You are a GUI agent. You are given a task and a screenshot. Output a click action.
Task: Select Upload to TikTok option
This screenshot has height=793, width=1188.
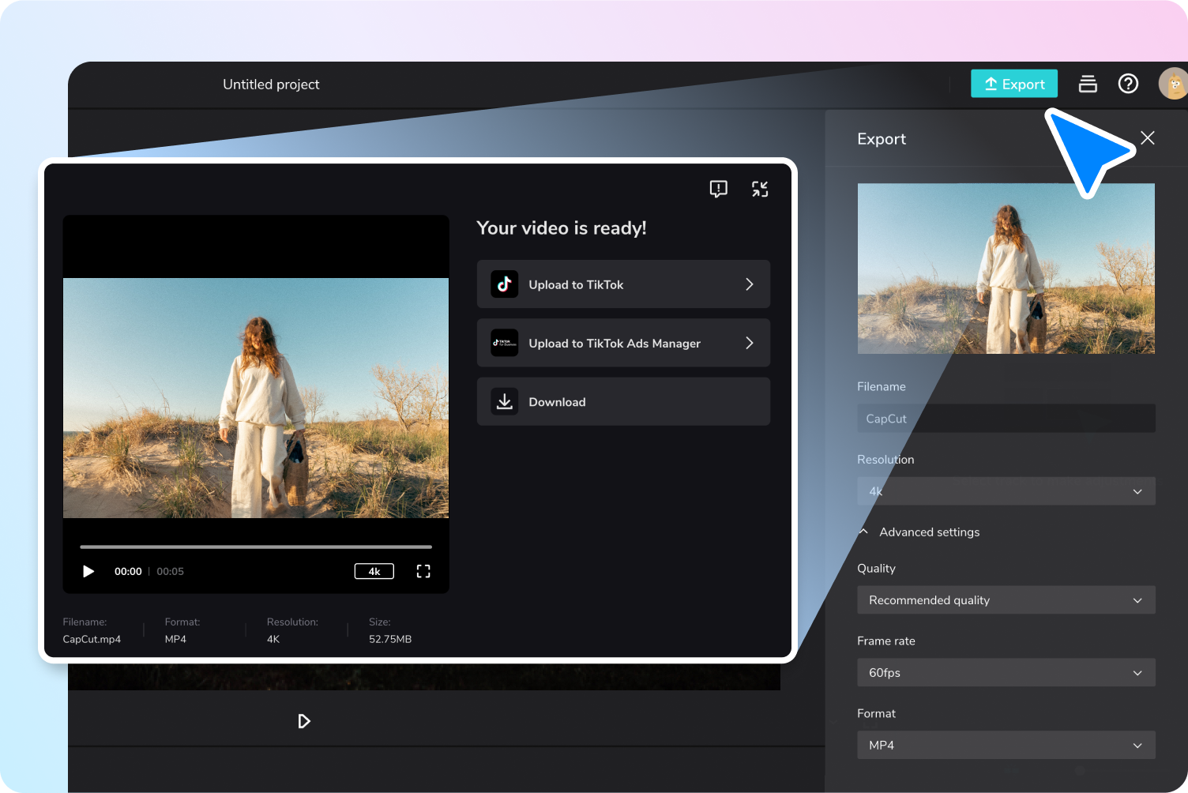[623, 284]
